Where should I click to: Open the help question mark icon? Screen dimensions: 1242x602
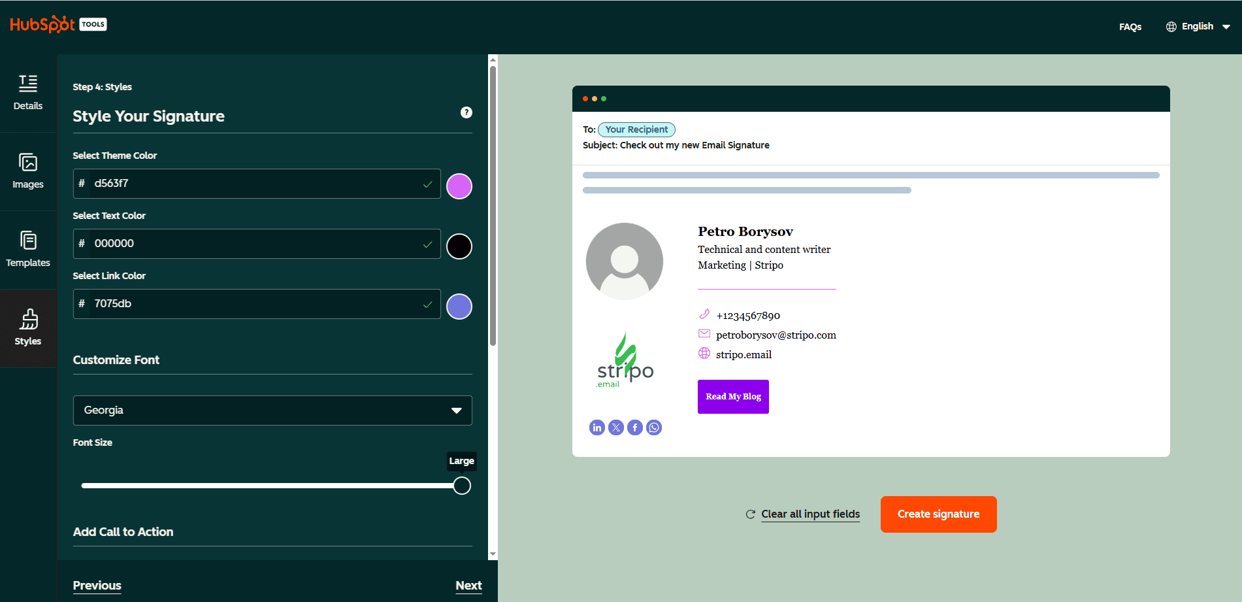click(466, 112)
